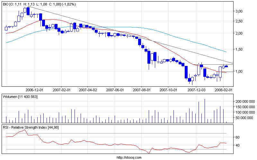Click the 2008-02-01 date axis label
This screenshot has height=160, width=257.
tap(224, 90)
